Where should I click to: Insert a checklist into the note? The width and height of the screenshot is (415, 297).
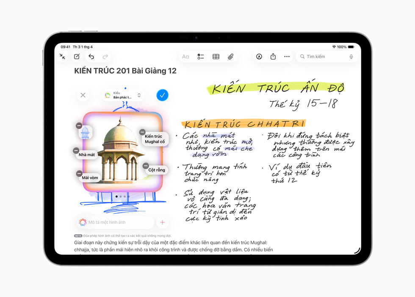[x=200, y=56]
